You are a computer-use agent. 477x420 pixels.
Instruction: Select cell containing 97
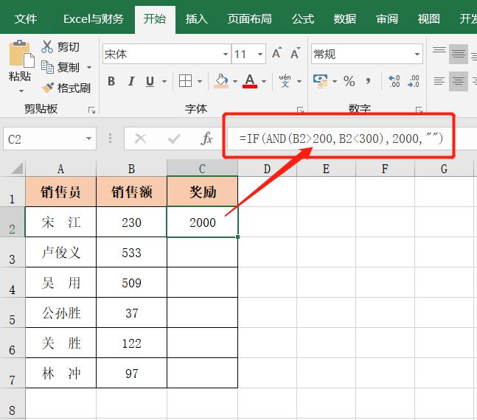coord(131,373)
